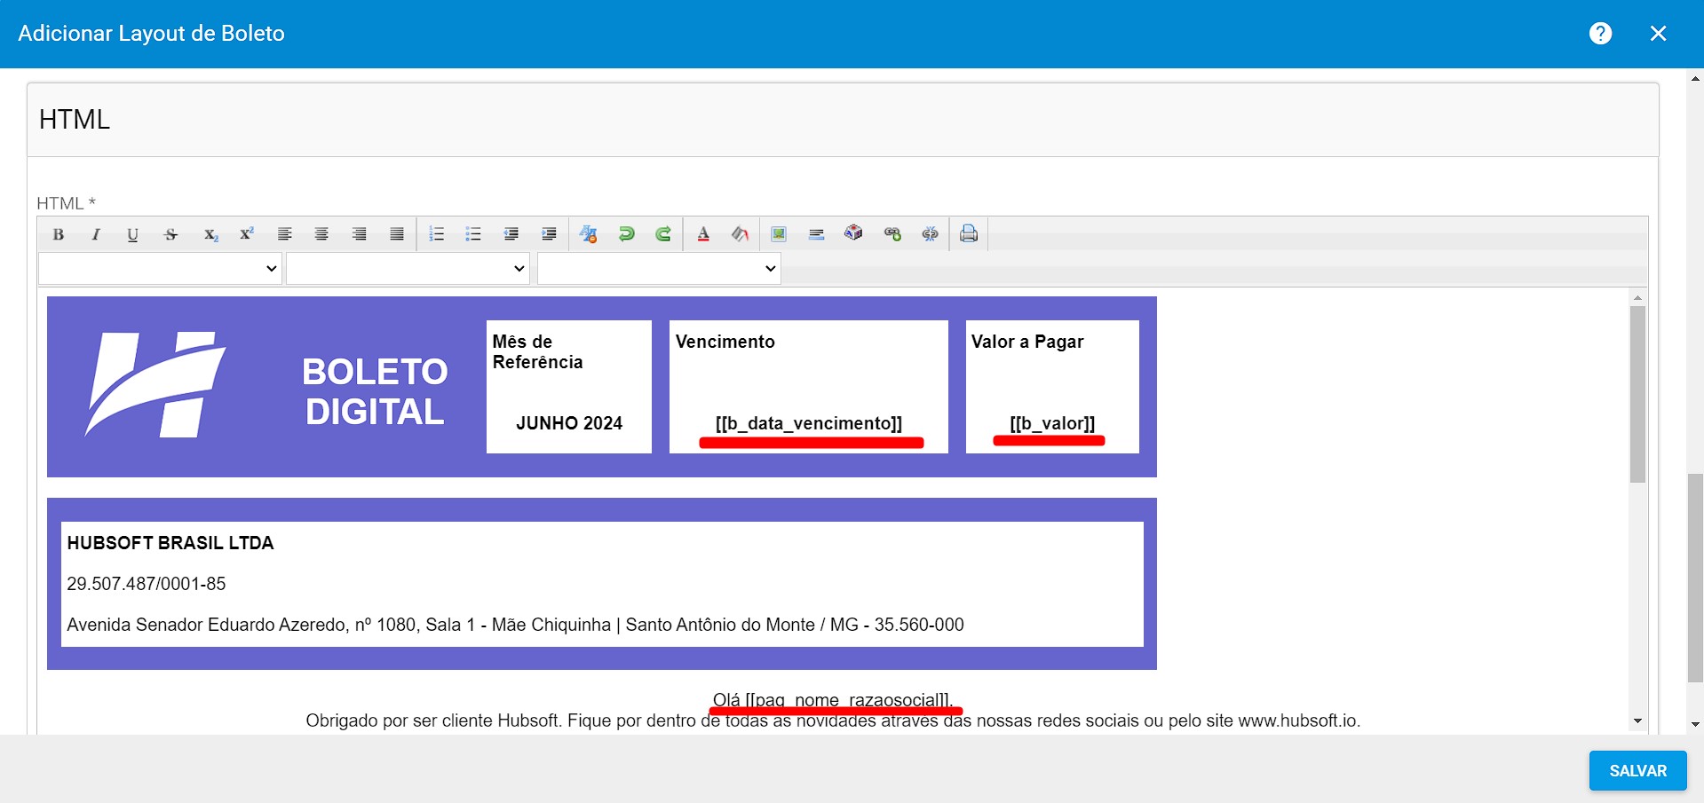Screen dimensions: 1704x803
Task: Undo last edit
Action: (626, 234)
